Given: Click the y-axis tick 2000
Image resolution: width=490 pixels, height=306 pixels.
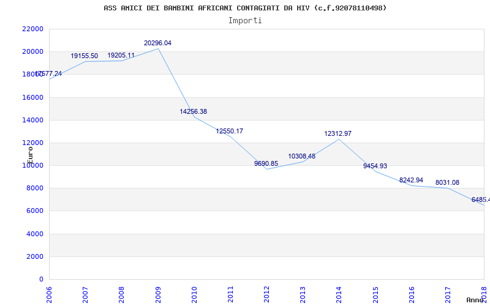Looking at the screenshot, I should click(x=35, y=256).
